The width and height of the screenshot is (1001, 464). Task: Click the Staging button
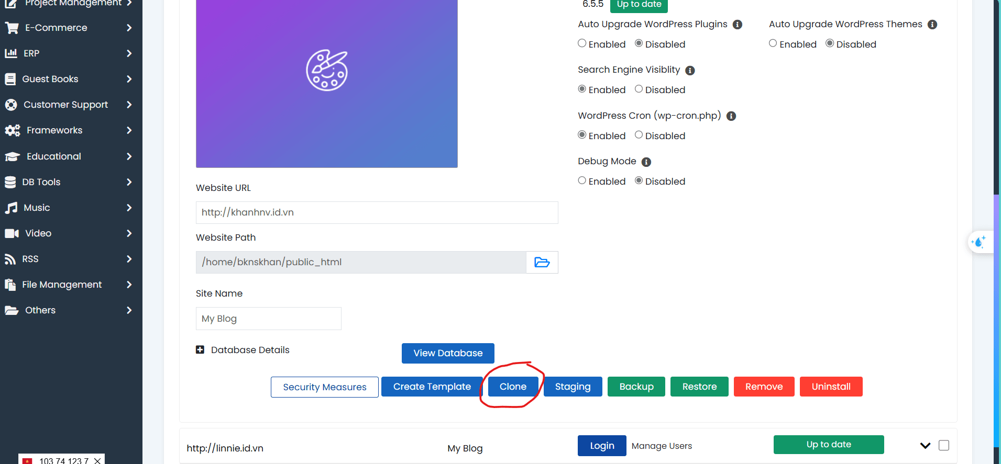coord(573,387)
